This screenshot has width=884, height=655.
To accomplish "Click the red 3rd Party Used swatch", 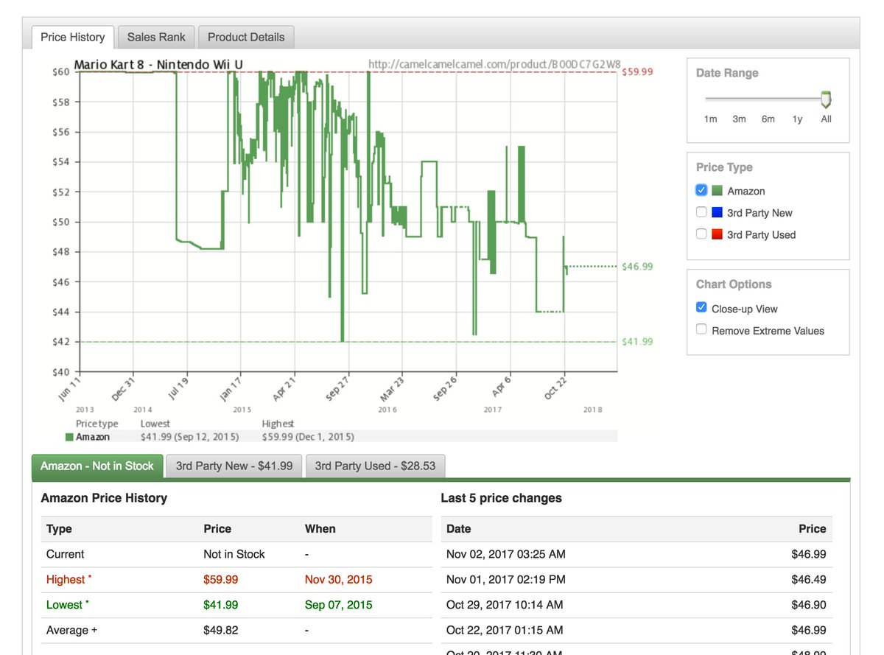I will pos(718,234).
